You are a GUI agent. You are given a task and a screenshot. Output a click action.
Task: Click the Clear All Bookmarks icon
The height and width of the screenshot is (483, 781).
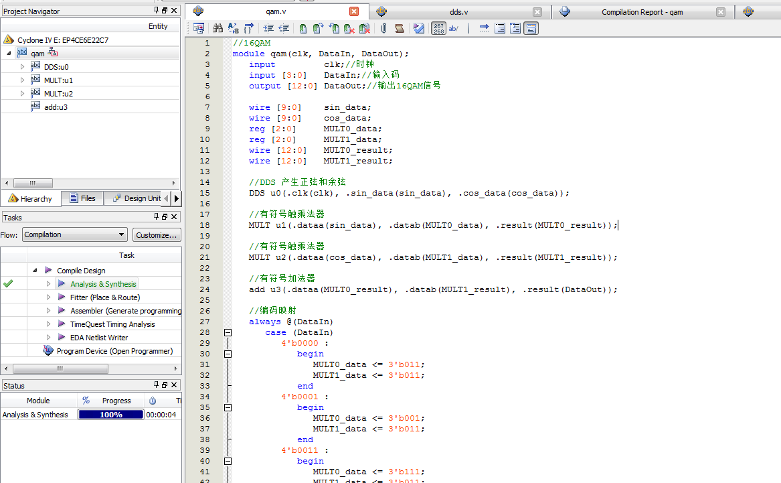[x=364, y=28]
